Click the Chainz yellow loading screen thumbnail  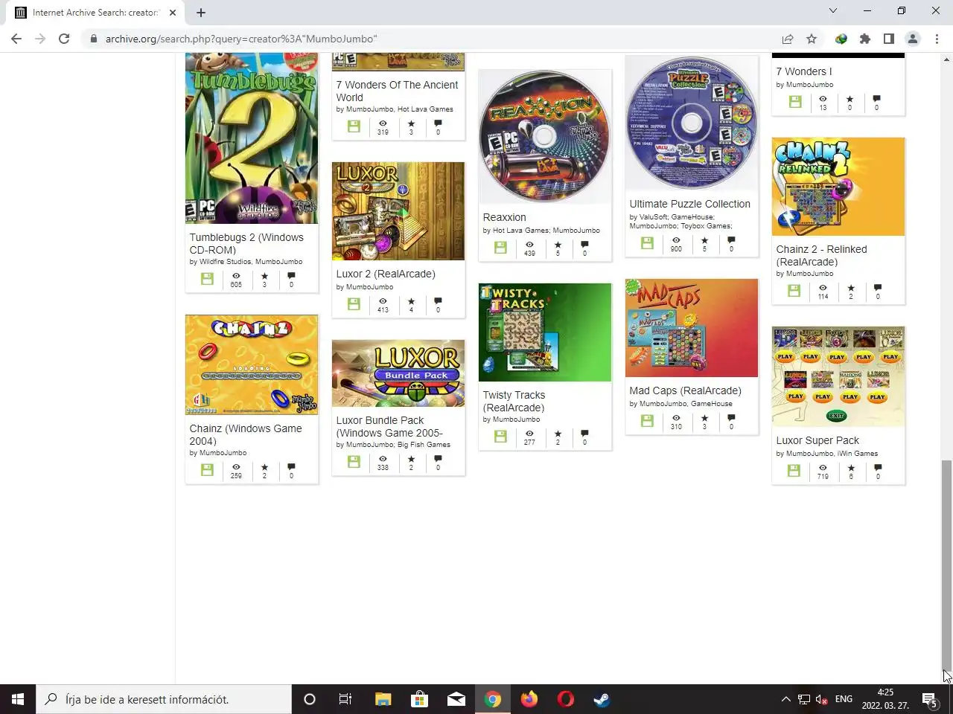click(252, 364)
